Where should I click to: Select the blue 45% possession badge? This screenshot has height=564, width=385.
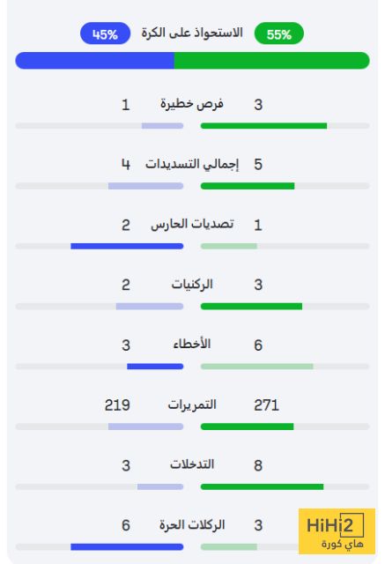[105, 33]
